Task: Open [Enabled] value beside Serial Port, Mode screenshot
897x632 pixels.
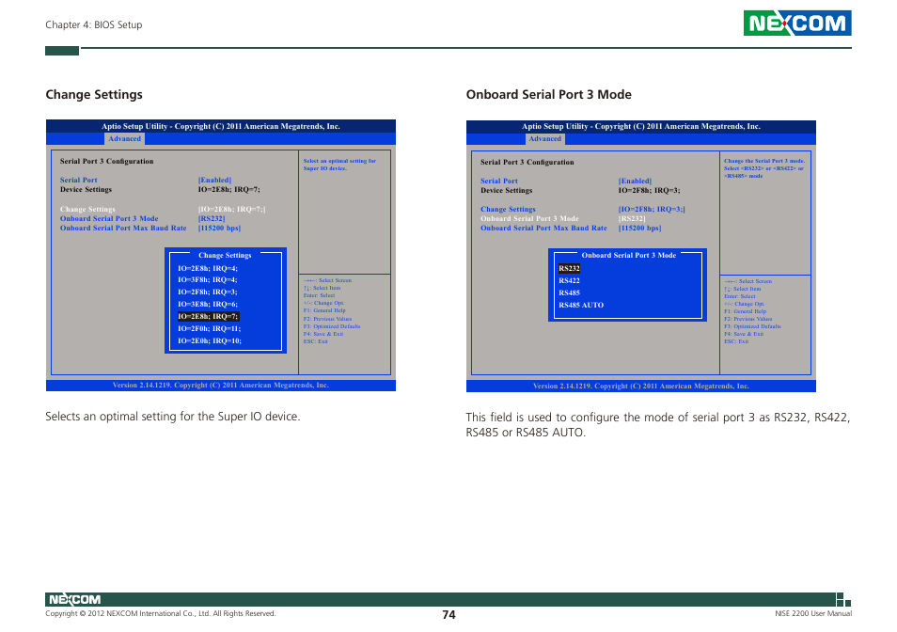Action: [x=635, y=181]
